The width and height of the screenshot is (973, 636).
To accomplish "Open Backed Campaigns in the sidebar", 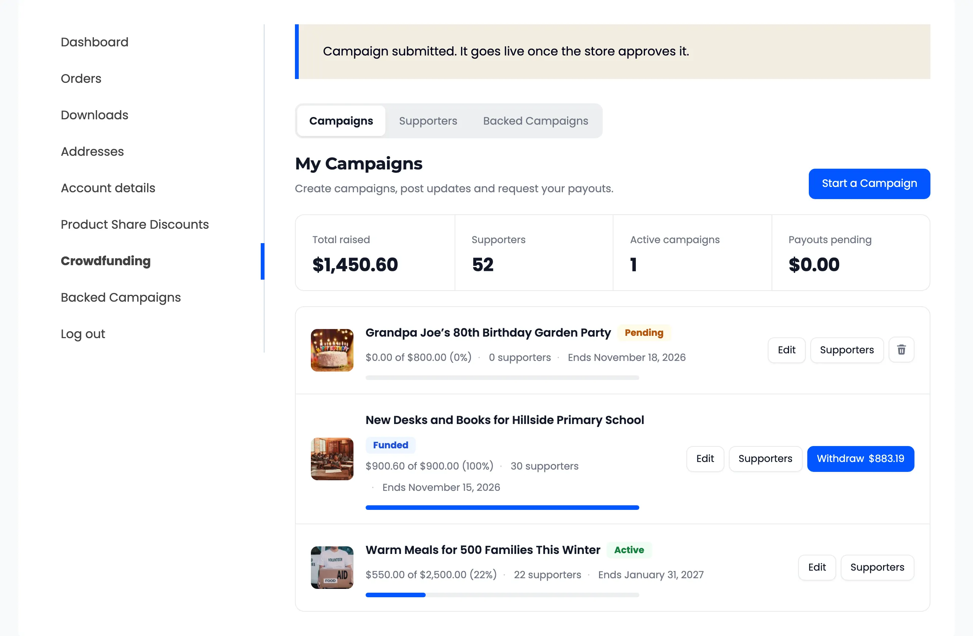I will [x=121, y=297].
